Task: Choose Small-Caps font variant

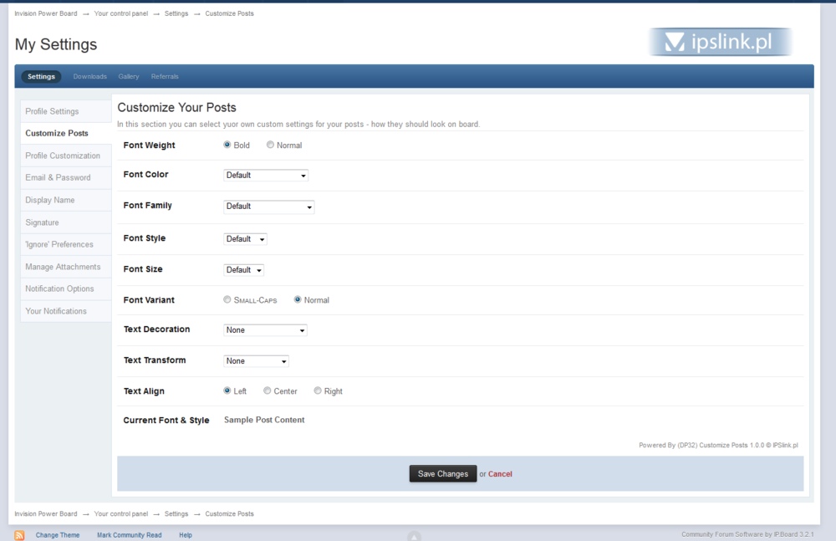Action: tap(227, 299)
